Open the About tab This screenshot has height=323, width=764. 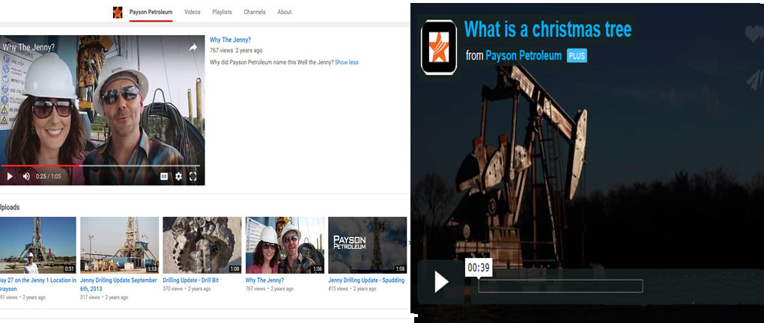(284, 12)
